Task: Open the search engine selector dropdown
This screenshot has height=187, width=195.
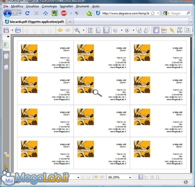Action: point(166,13)
